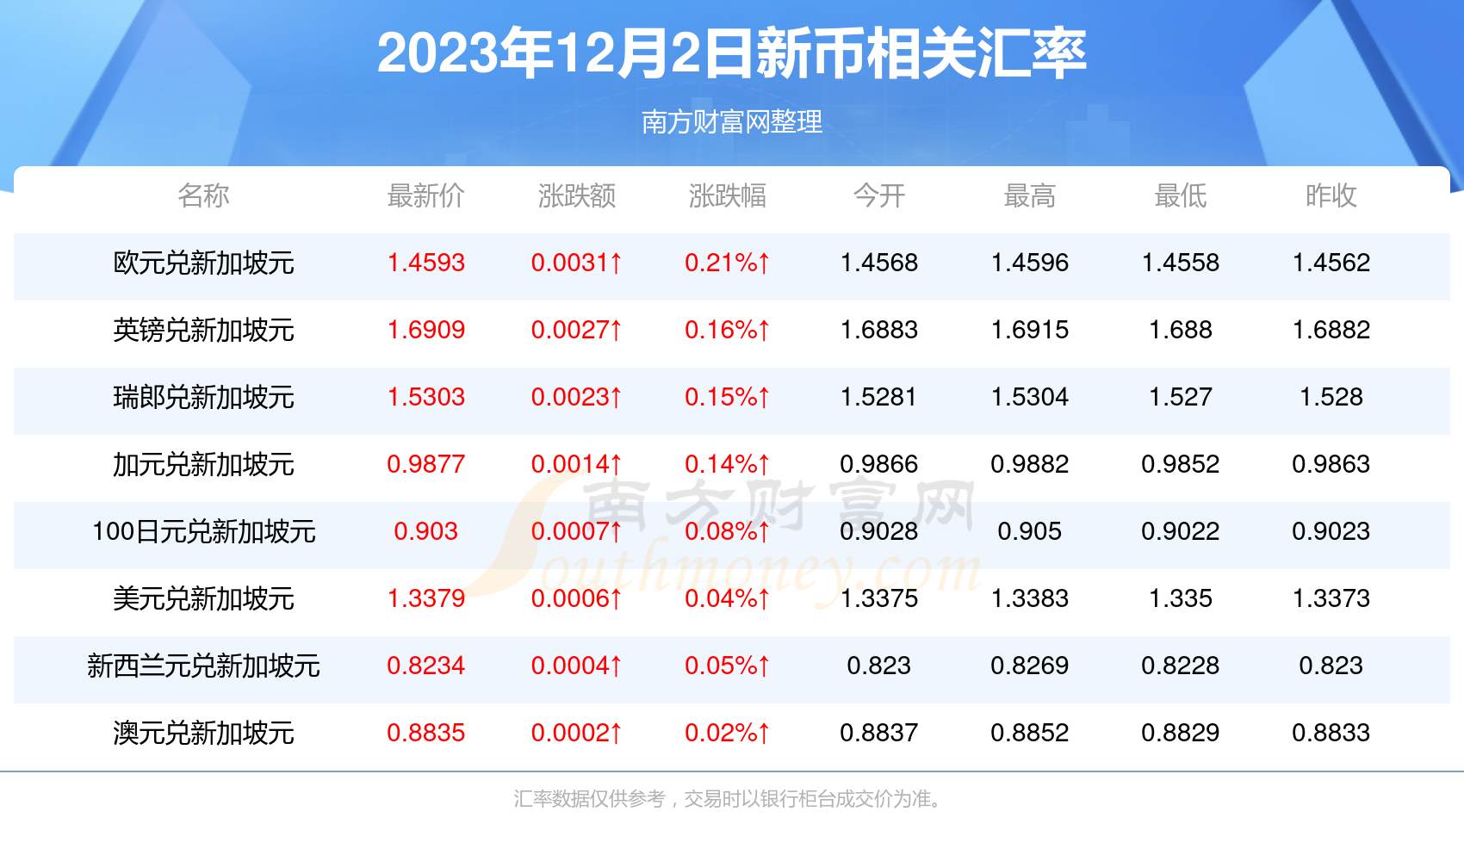Click the high value 1.3383
The height and width of the screenshot is (861, 1464).
1030,598
